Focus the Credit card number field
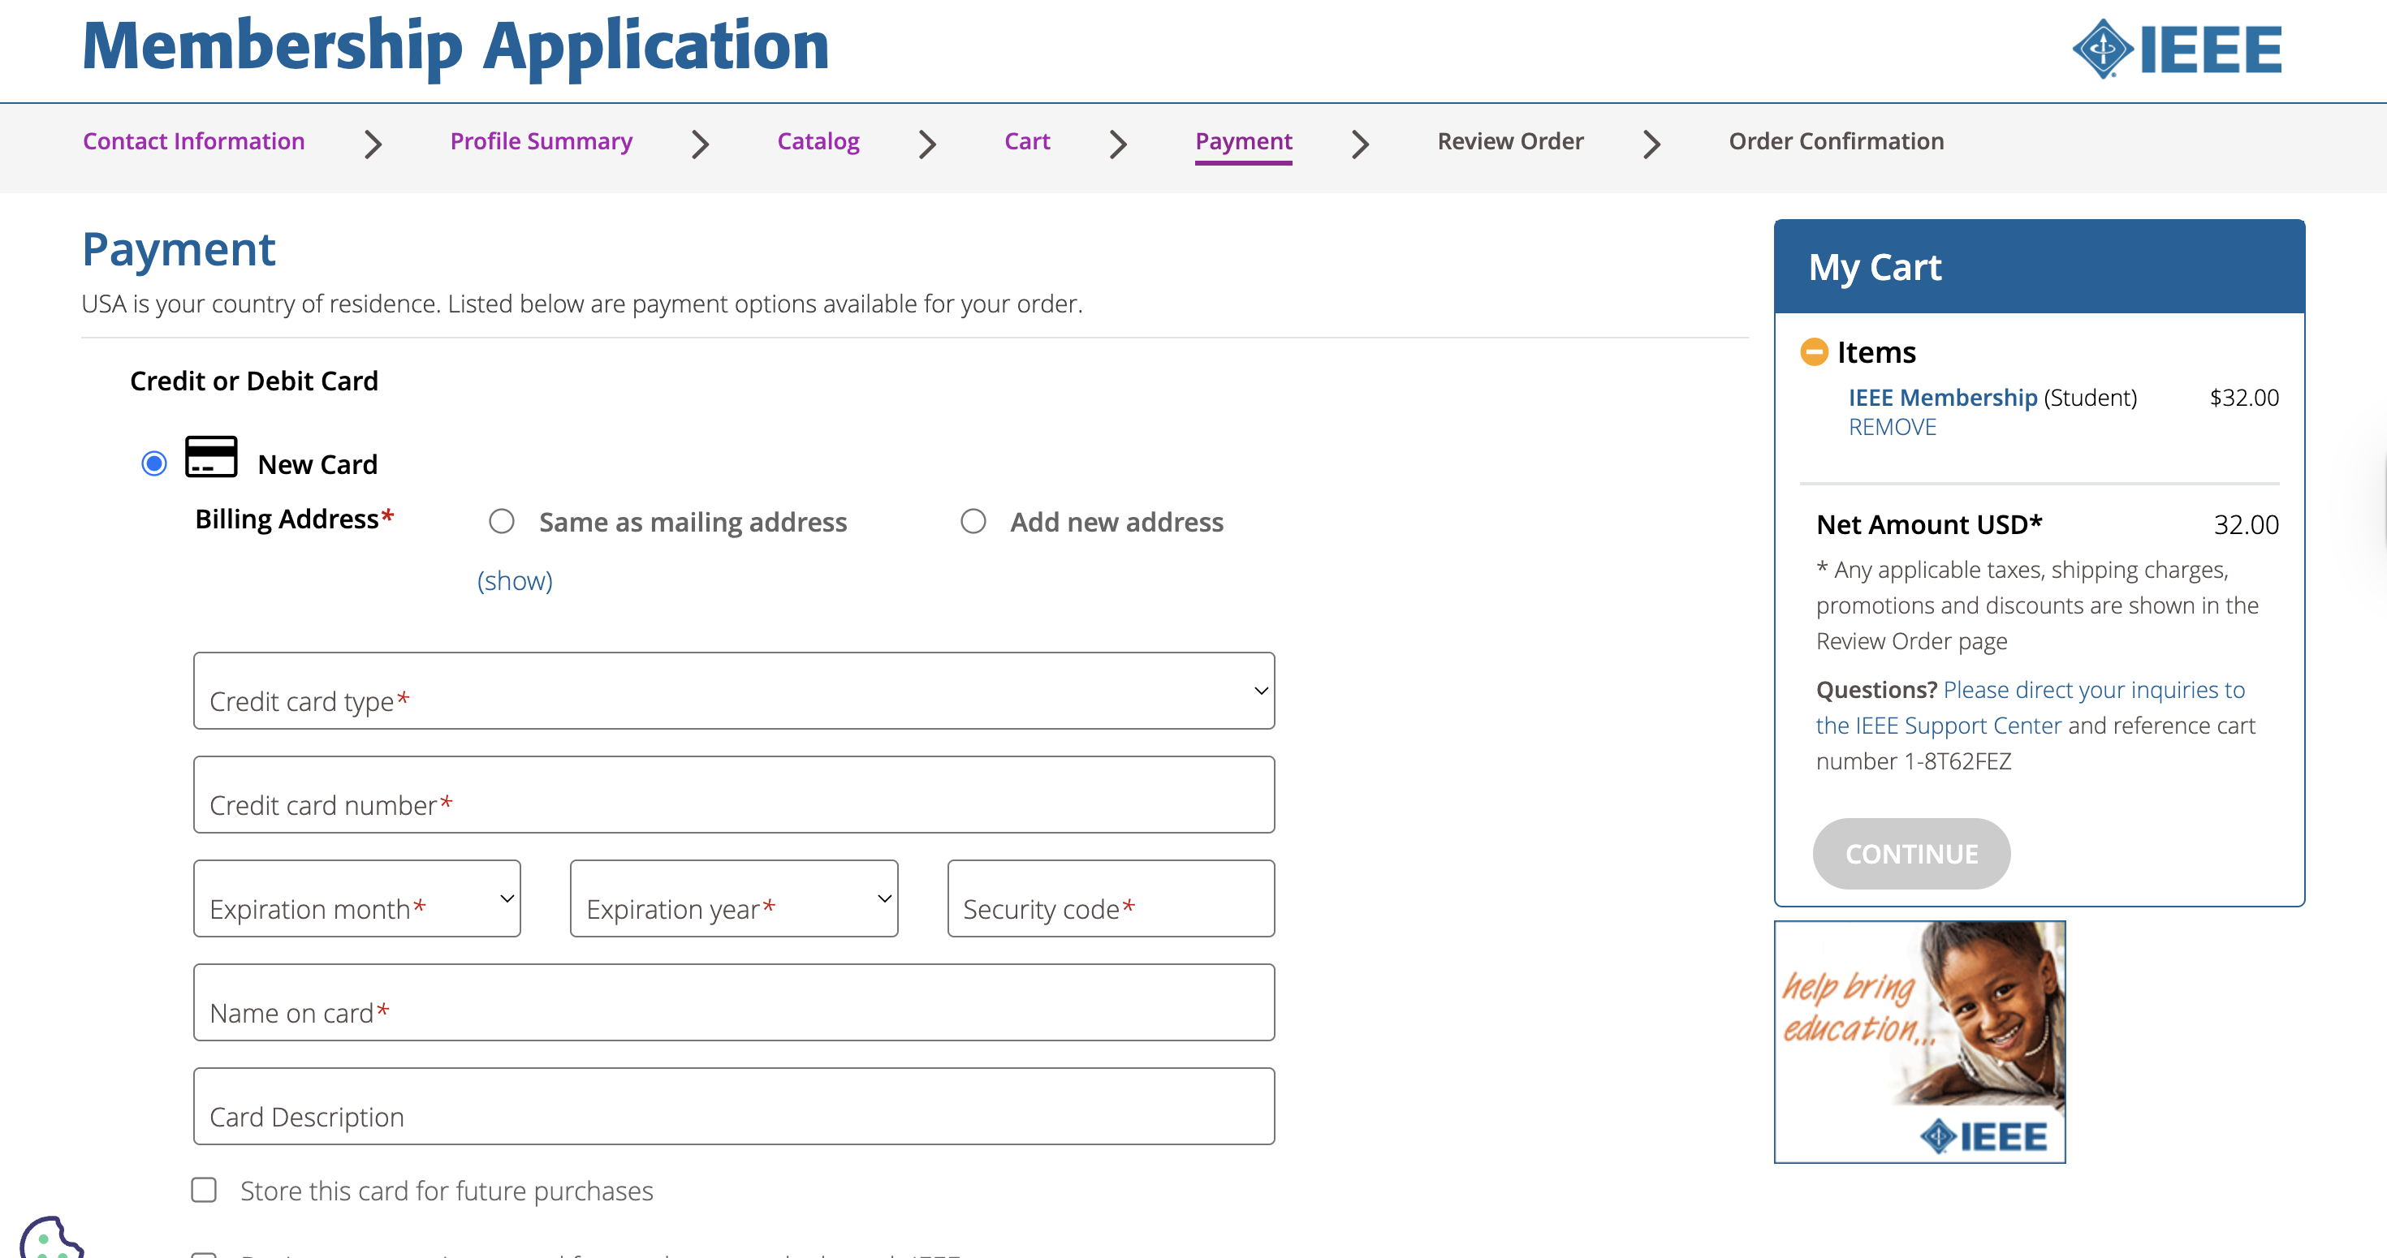The width and height of the screenshot is (2387, 1258). pos(733,795)
